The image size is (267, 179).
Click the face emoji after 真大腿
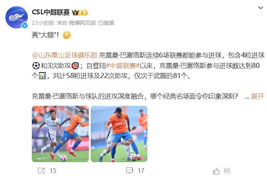pos(67,35)
